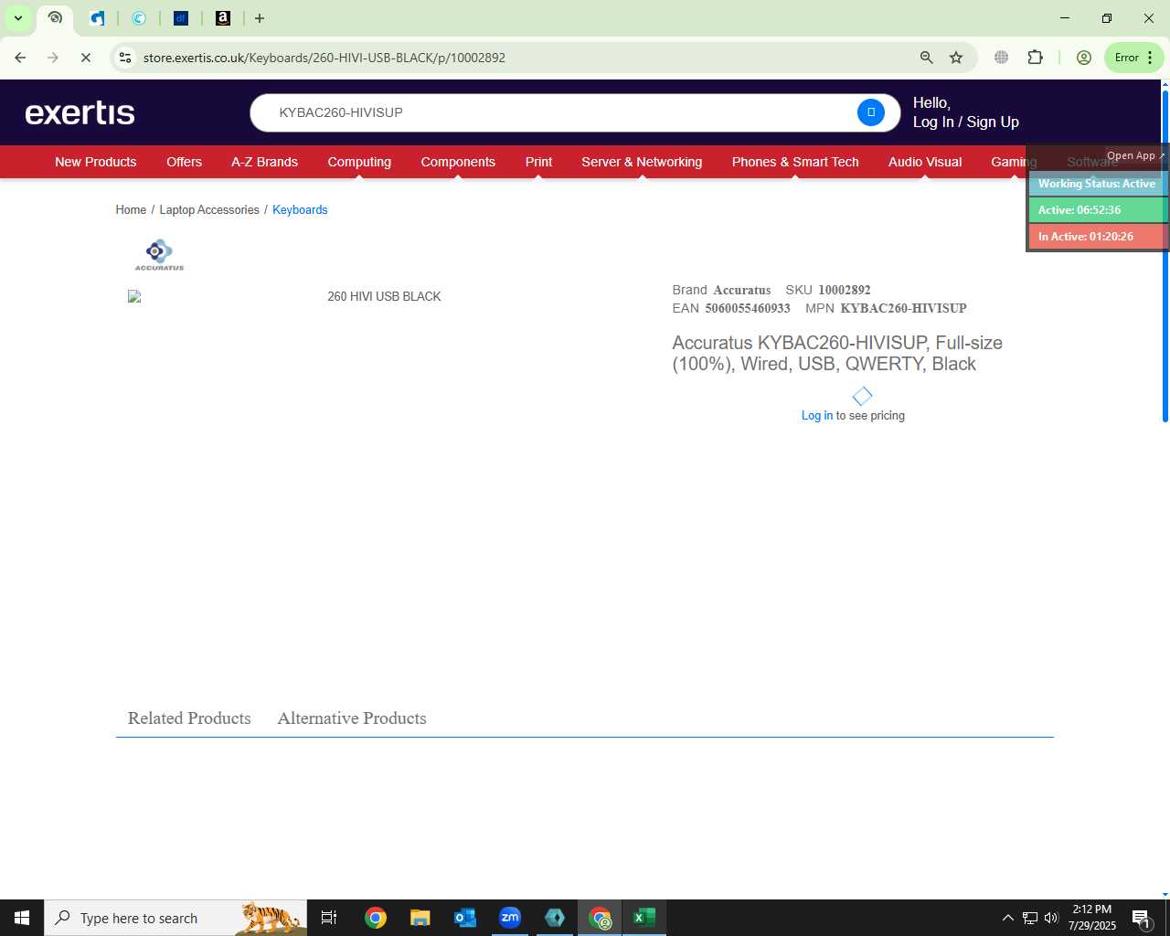Expand the Phones & Smart Tech menu
This screenshot has width=1170, height=936.
click(x=795, y=162)
